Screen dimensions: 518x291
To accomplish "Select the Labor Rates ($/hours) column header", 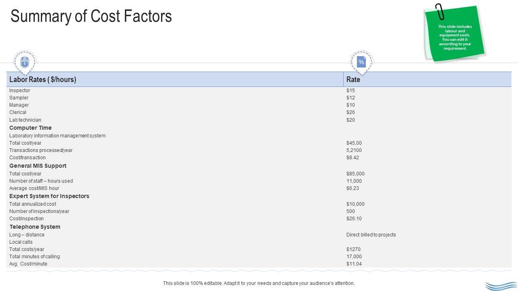I will [x=42, y=80].
